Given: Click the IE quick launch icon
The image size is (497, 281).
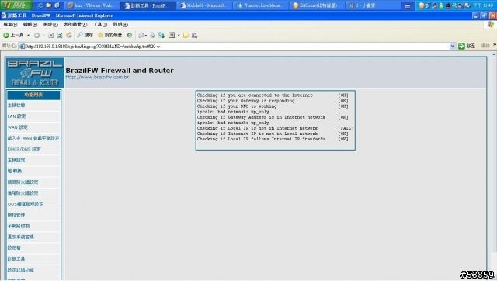Looking at the screenshot, I should (x=40, y=5).
